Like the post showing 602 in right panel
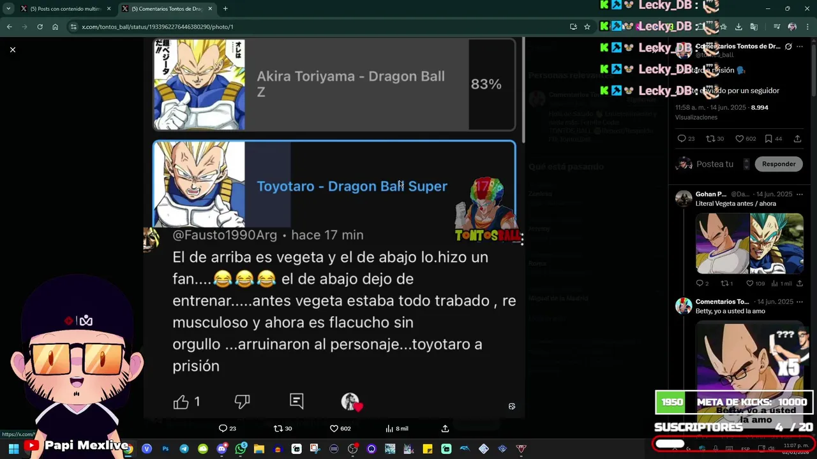Screen dimensions: 817x459 (746, 138)
